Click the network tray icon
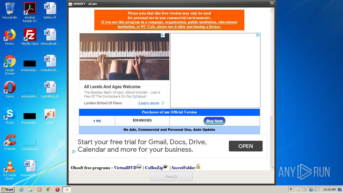 [311, 190]
